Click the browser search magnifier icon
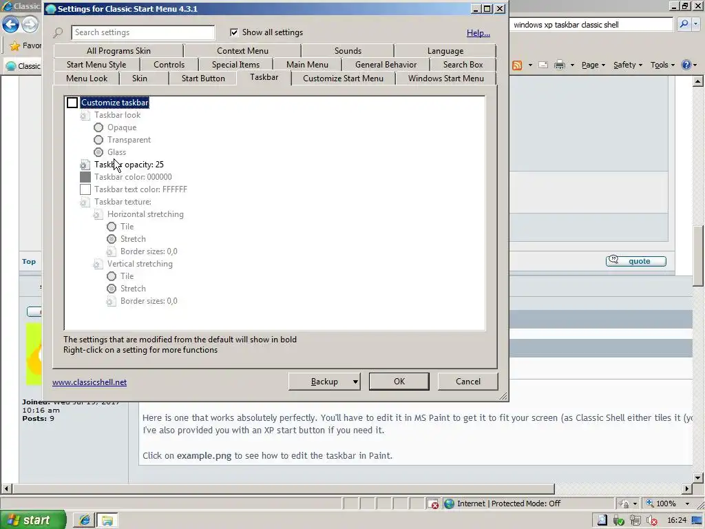Viewport: 705px width, 529px height. click(x=684, y=24)
